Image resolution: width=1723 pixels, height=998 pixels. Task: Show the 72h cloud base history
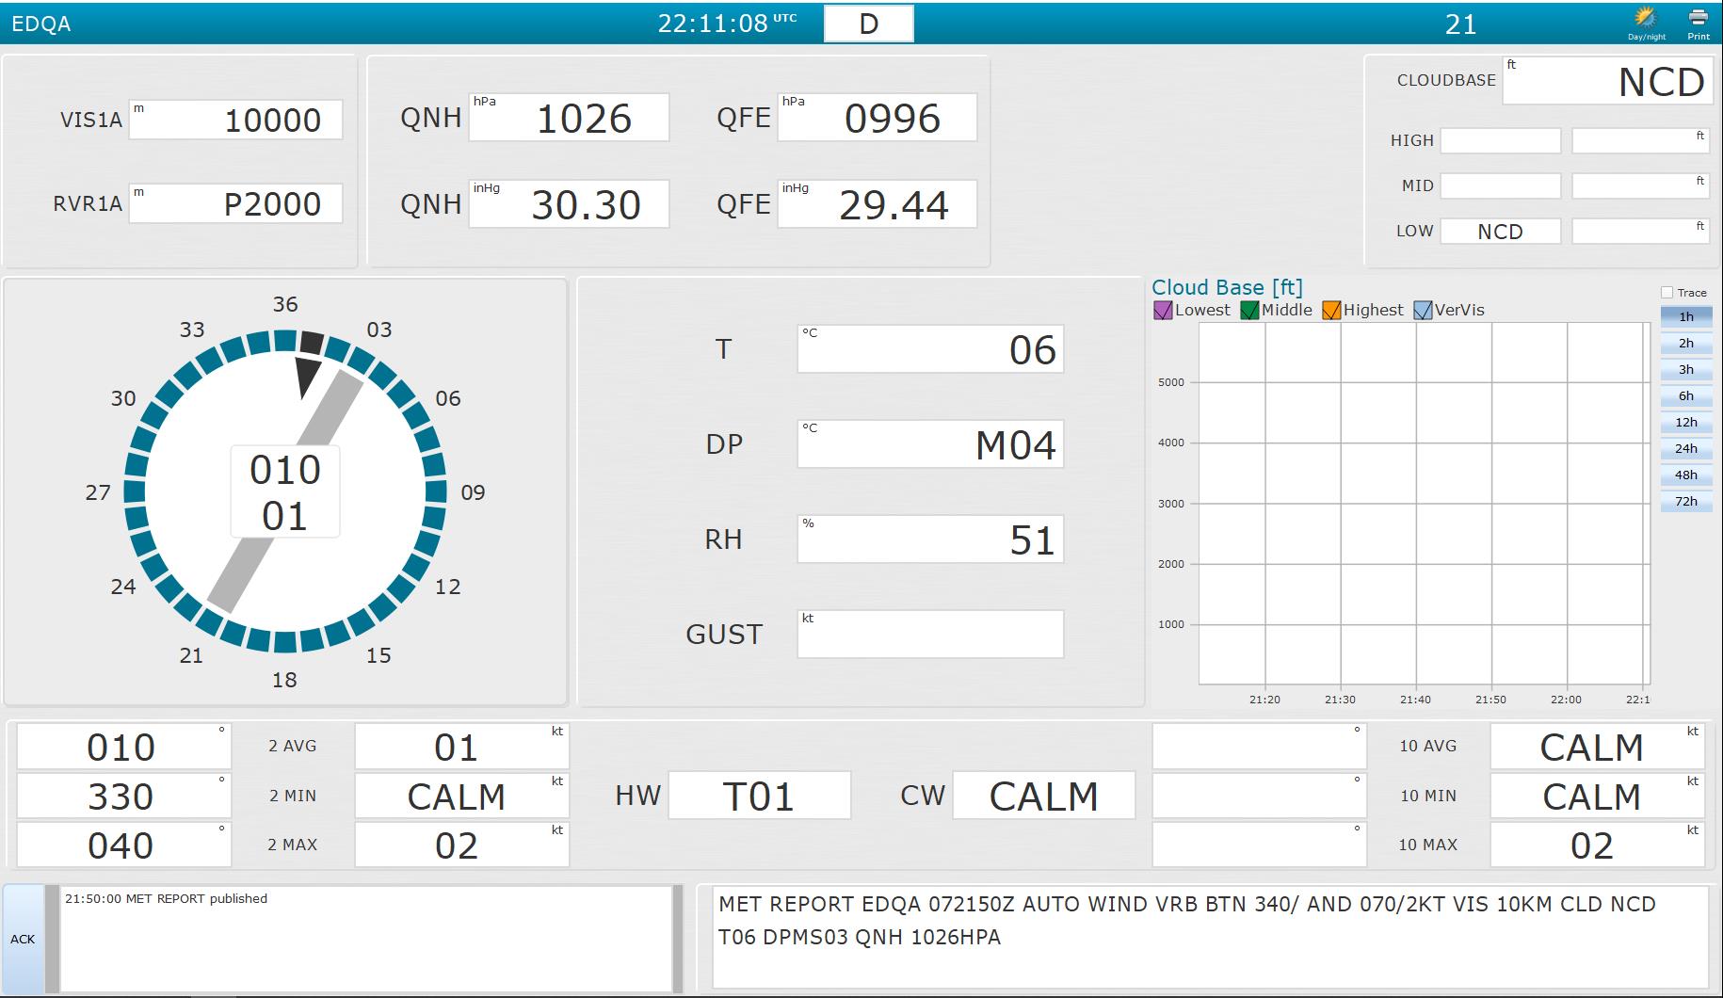point(1685,502)
